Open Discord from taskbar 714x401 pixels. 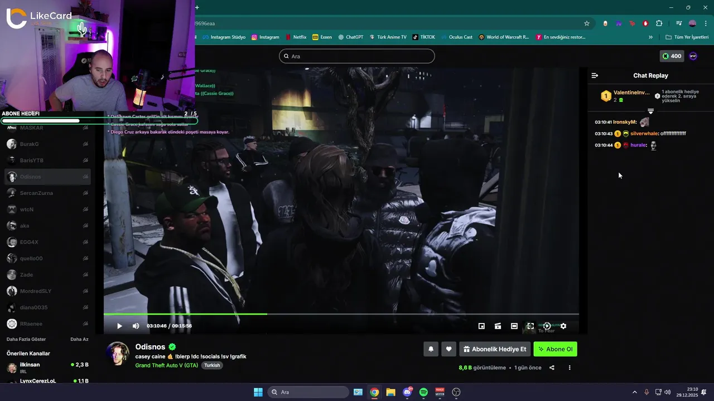coord(407,392)
